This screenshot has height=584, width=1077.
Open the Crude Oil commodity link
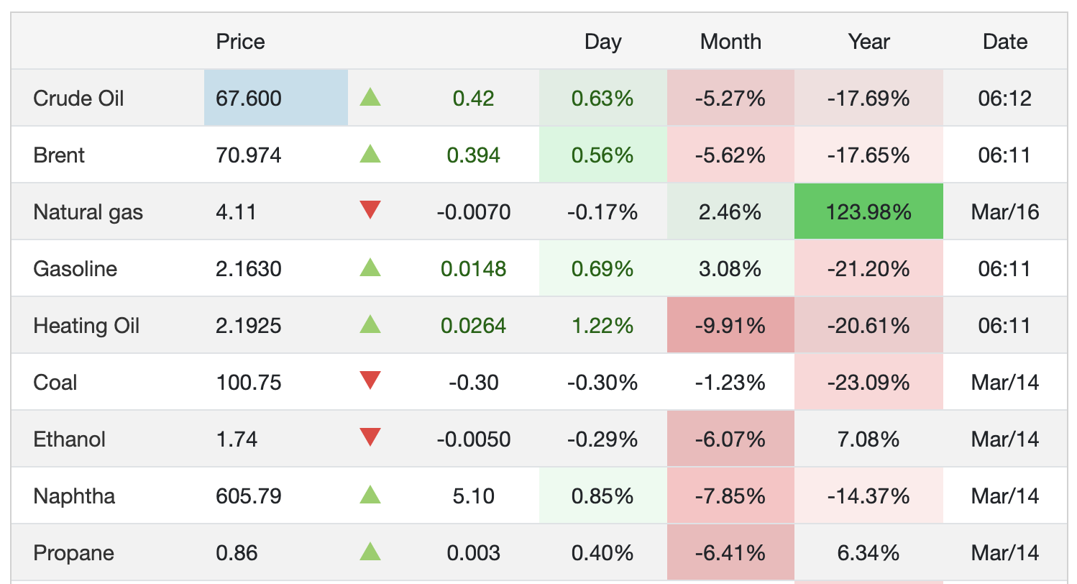pos(78,98)
